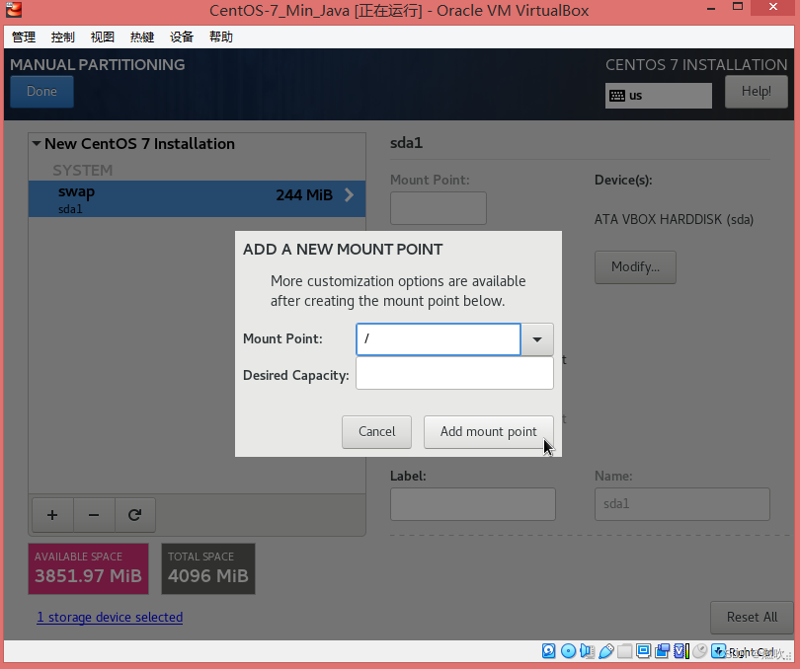
Task: Click the SYSTEM section label
Action: [83, 171]
